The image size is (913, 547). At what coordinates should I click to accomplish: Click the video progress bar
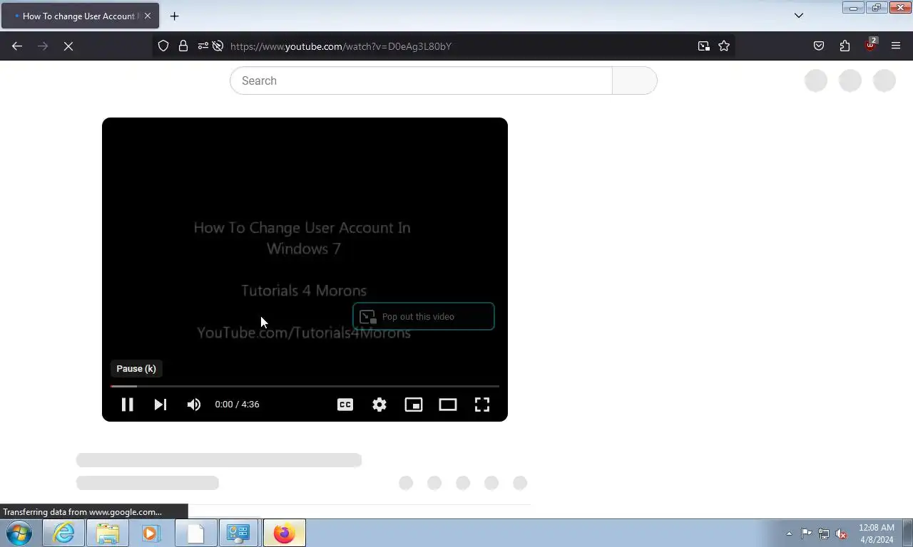coord(305,386)
